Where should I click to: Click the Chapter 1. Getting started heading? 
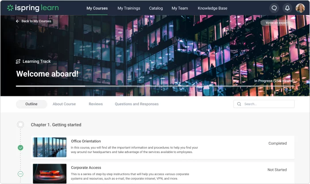[x=56, y=125]
